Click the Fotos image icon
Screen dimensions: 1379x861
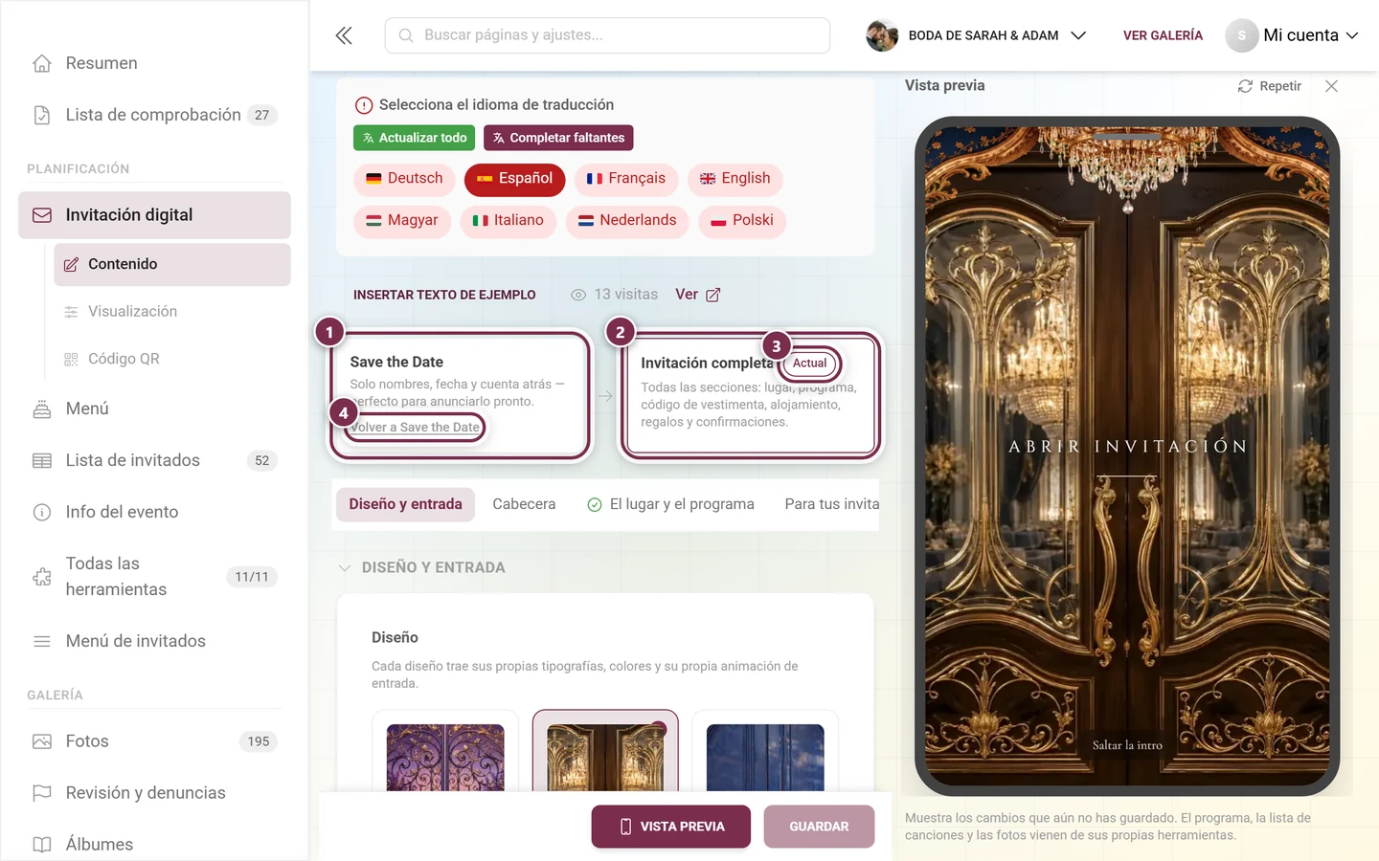pyautogui.click(x=42, y=741)
